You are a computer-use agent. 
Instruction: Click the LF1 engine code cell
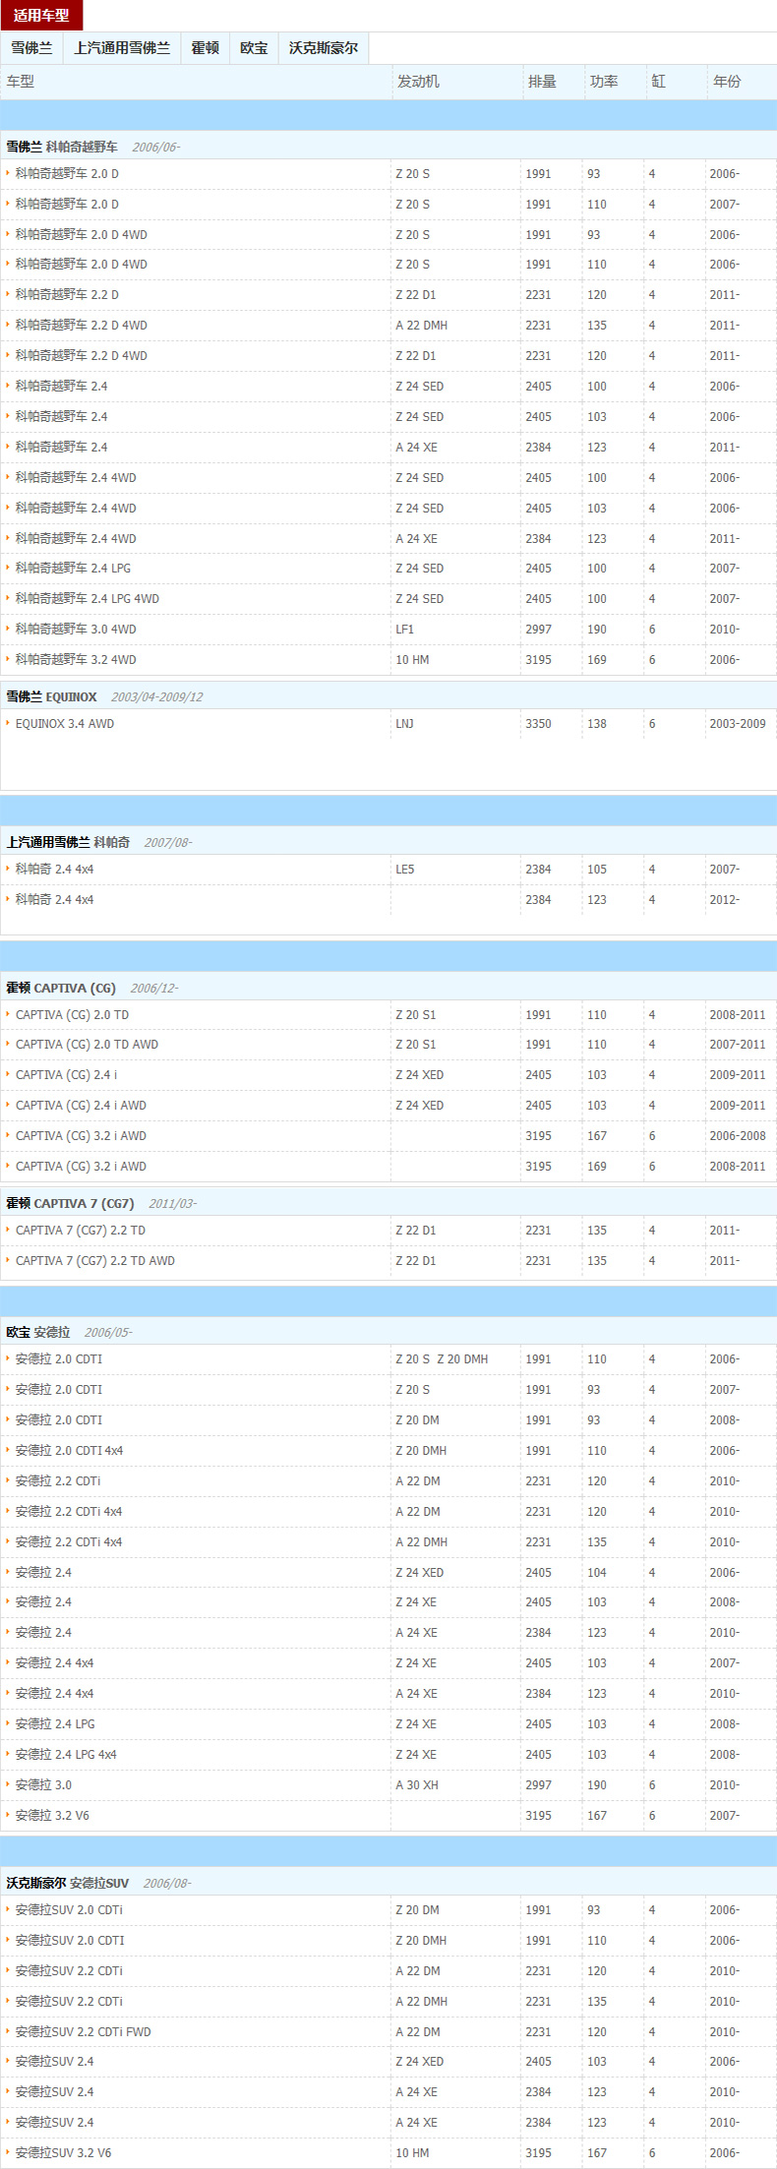pos(405,630)
